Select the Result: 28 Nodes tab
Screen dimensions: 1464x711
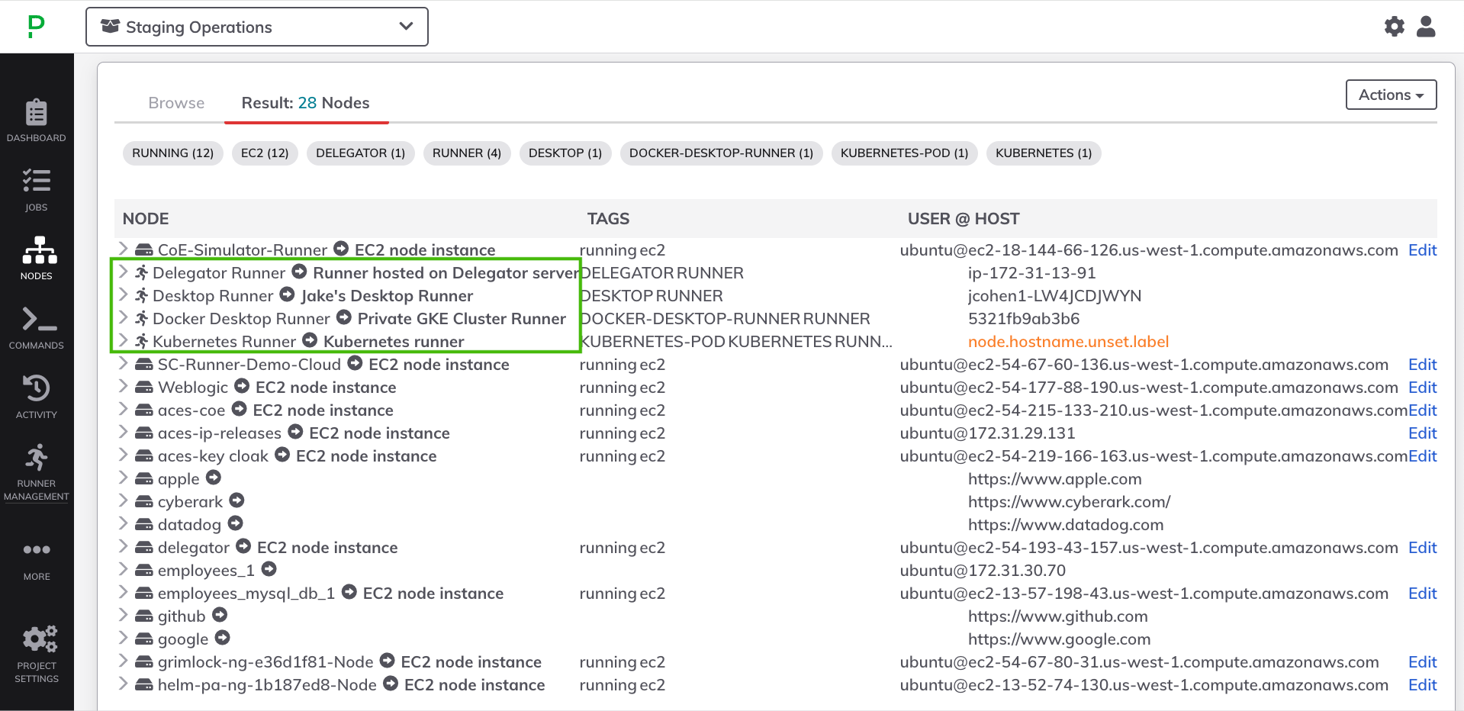306,103
